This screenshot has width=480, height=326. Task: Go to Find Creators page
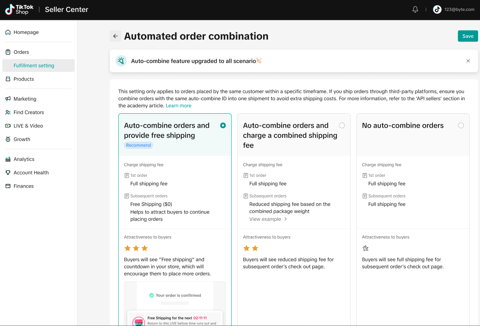(x=29, y=113)
